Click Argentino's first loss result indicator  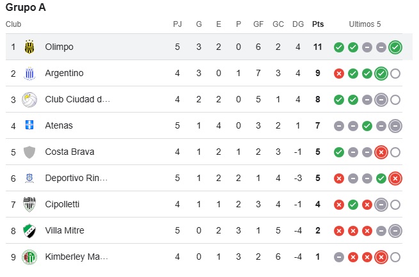coord(339,74)
